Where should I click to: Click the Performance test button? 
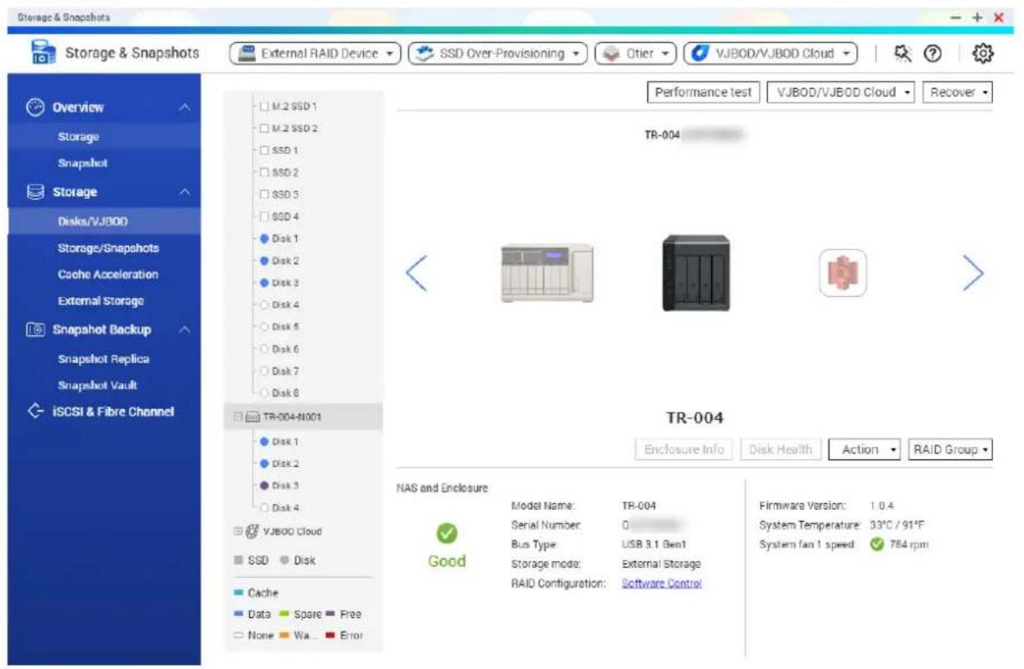[704, 92]
